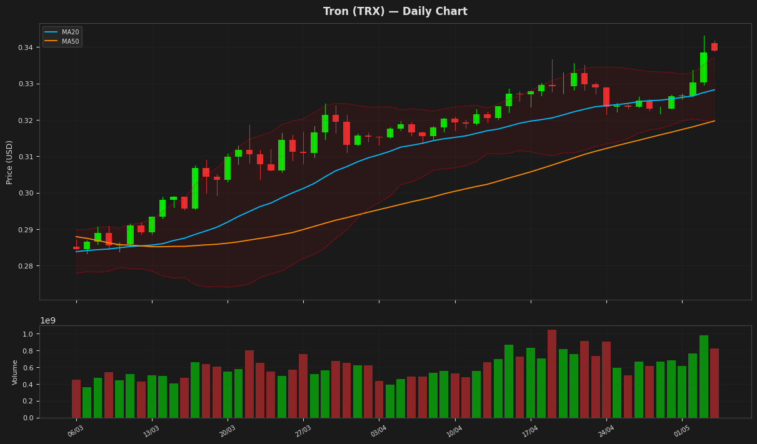Screen dimensions: 757x444
Task: Click the 0.0 volume tick label
Action: (x=28, y=418)
